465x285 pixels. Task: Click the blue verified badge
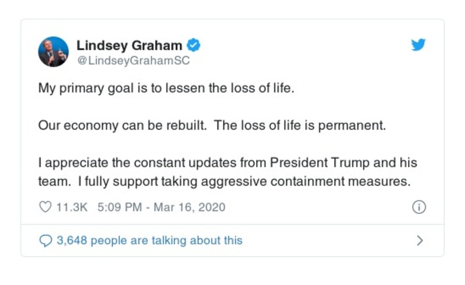click(194, 45)
